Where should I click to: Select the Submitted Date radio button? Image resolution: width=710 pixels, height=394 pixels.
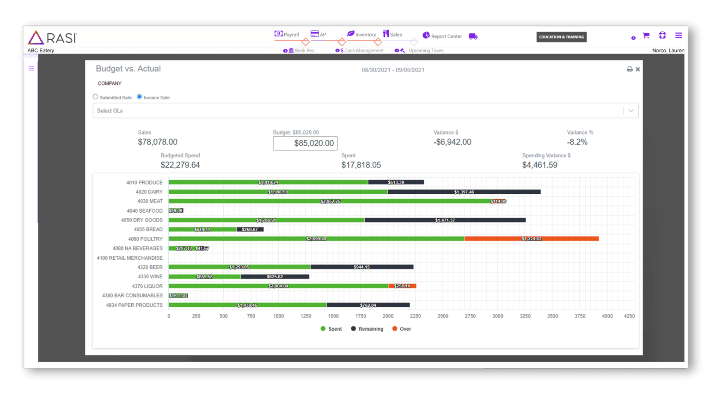tap(96, 97)
